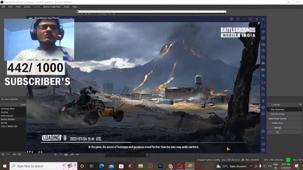This screenshot has height=170, width=303.
Task: Open the Tools menu
Action: (x=66, y=7)
